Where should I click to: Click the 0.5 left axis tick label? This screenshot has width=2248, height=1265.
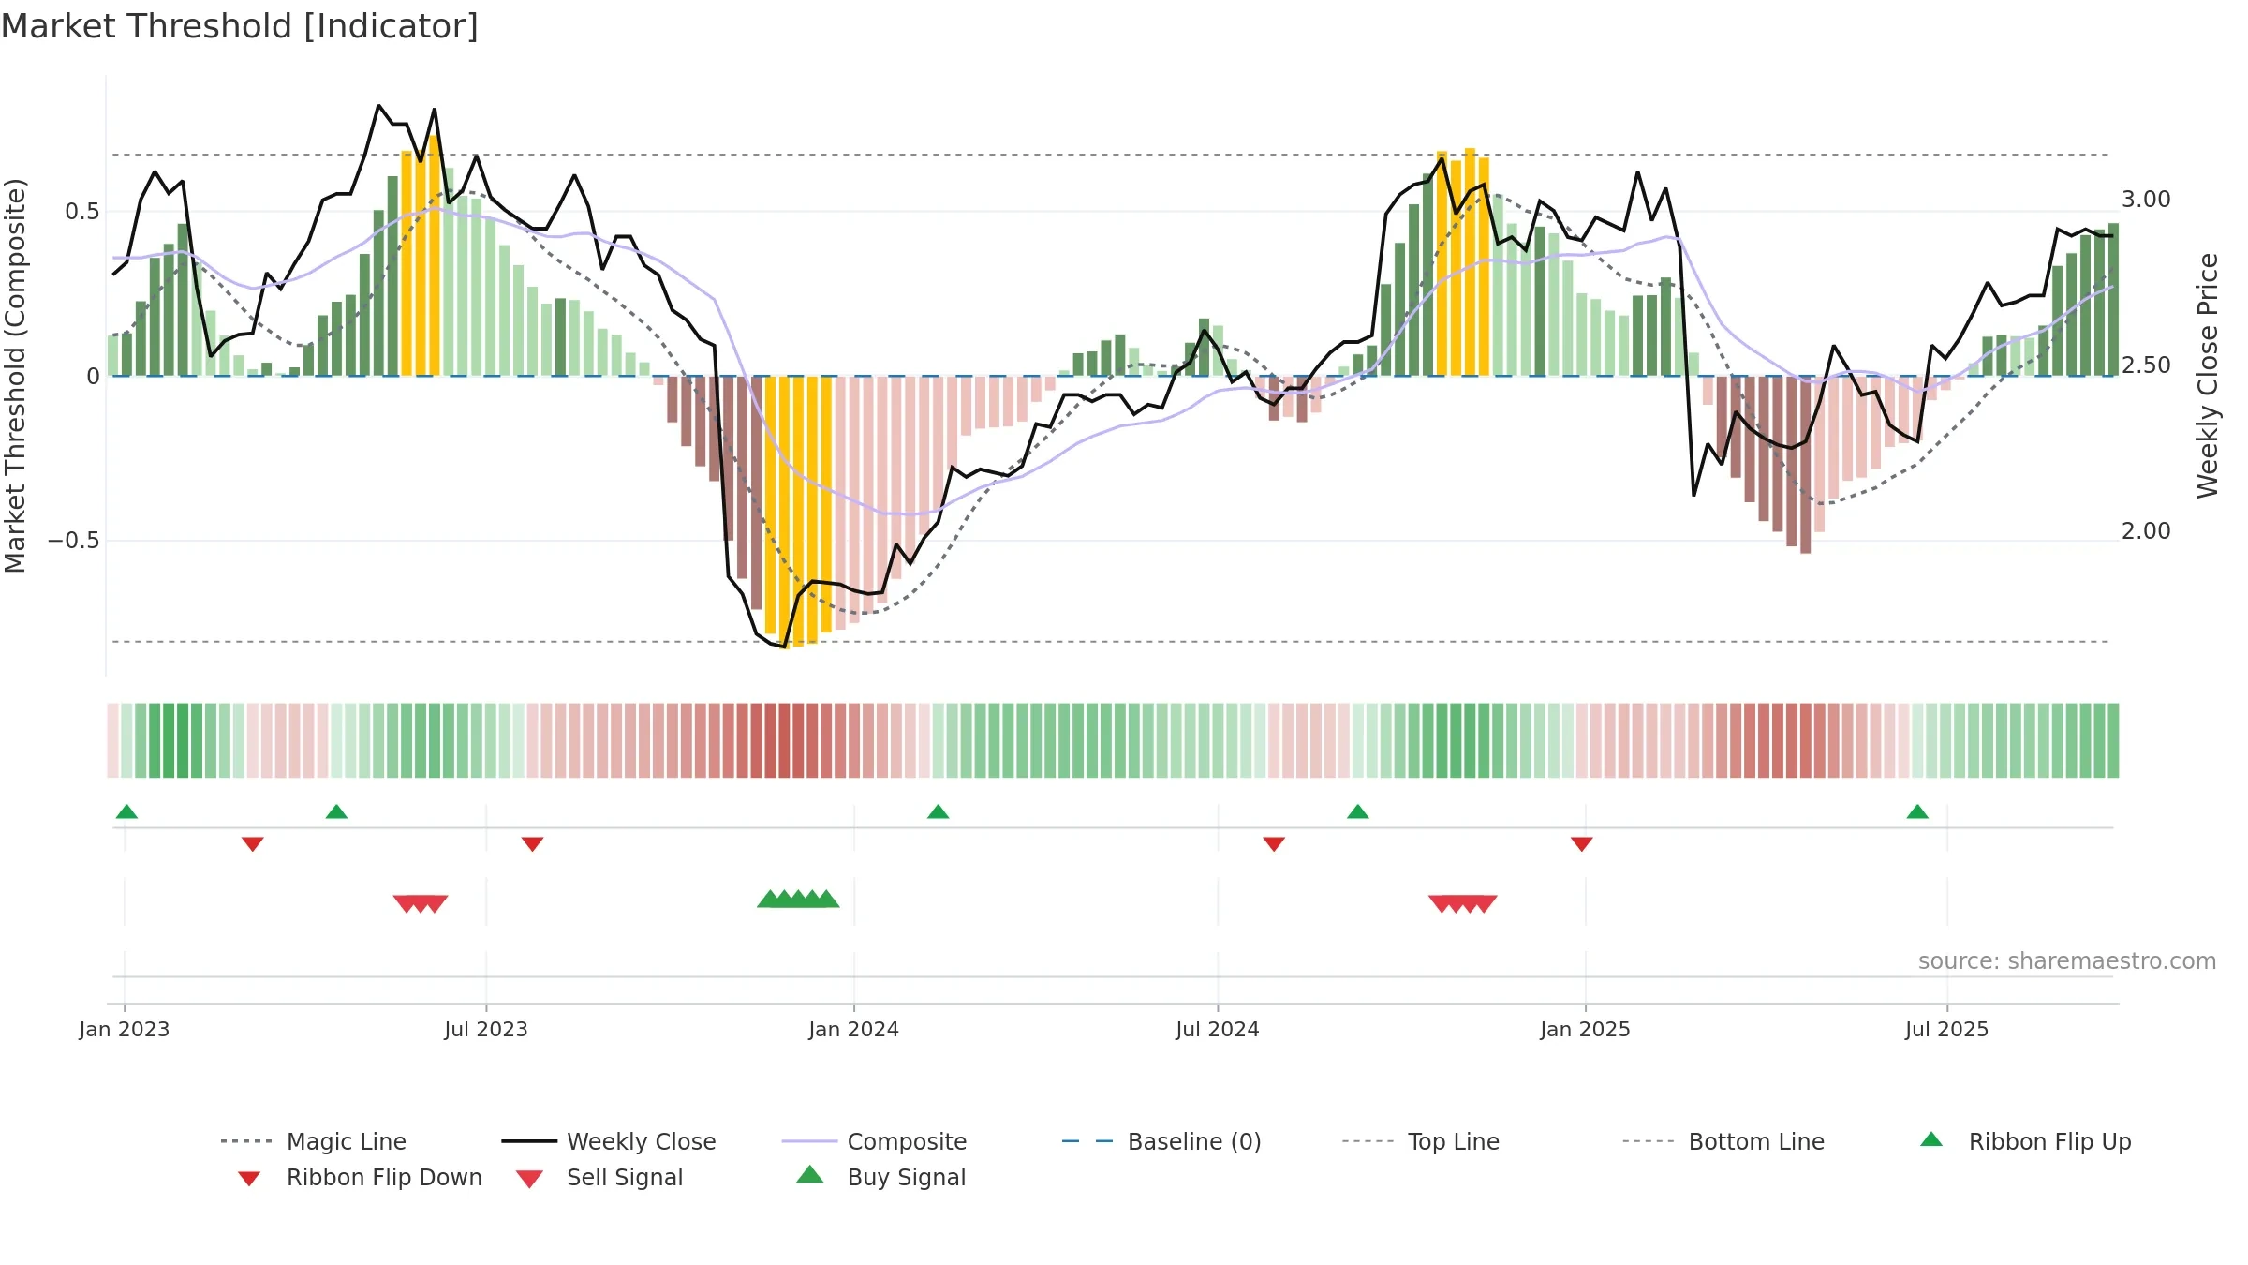coord(82,212)
